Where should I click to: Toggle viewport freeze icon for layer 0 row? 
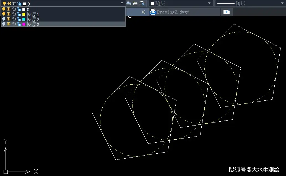tap(14, 9)
